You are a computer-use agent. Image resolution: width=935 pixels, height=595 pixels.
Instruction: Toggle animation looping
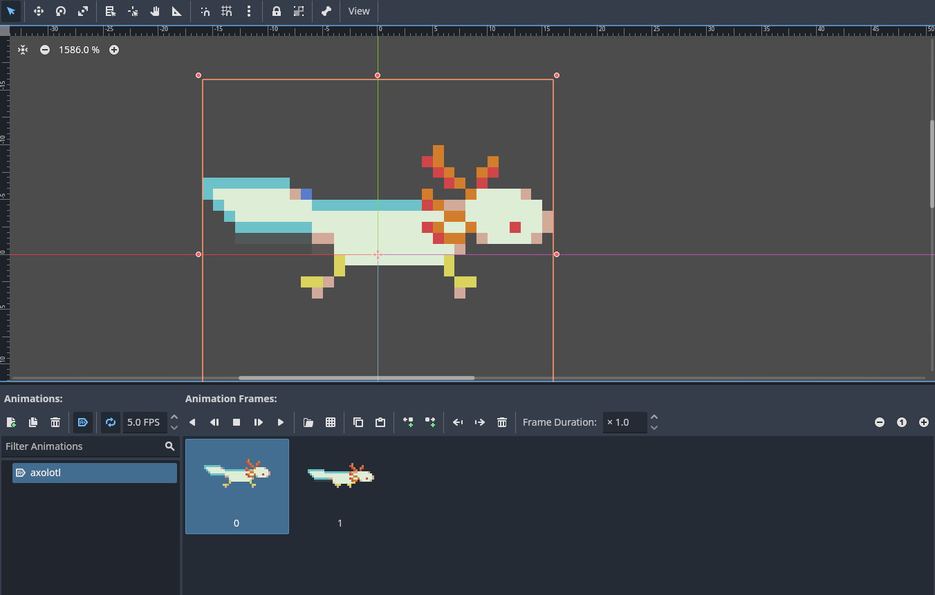coord(110,422)
